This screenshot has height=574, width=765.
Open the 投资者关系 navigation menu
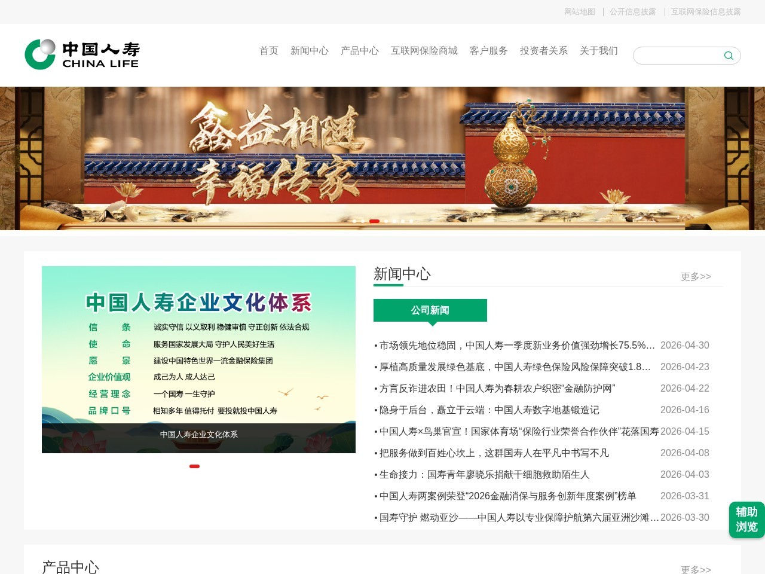[x=544, y=51]
